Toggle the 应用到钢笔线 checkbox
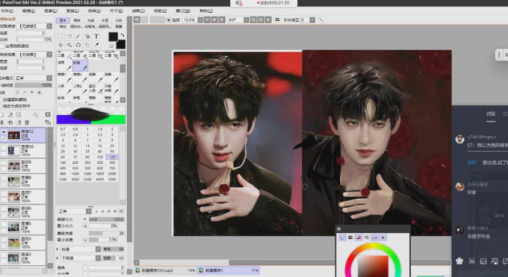Viewport: 508px width, 277px height. (2, 46)
